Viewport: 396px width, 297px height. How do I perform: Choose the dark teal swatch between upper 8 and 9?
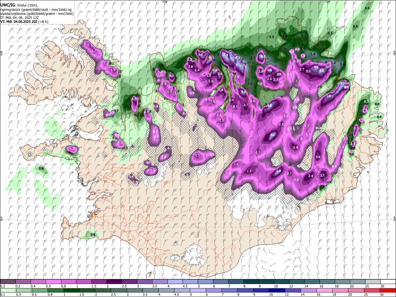[251, 282]
